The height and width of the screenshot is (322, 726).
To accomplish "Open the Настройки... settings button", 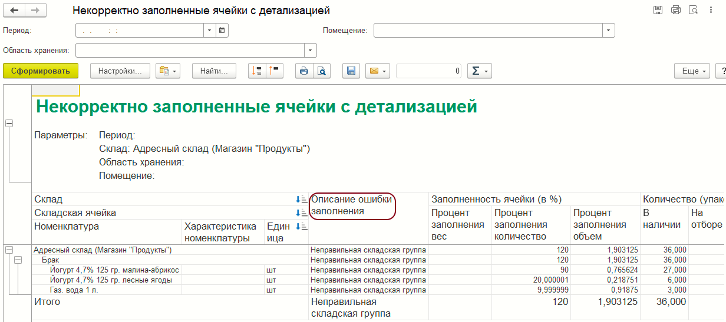I will click(x=120, y=71).
